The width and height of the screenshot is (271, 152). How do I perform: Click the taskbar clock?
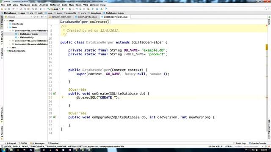[264, 150]
